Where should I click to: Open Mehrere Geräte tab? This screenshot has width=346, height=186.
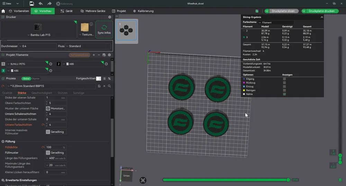click(93, 11)
